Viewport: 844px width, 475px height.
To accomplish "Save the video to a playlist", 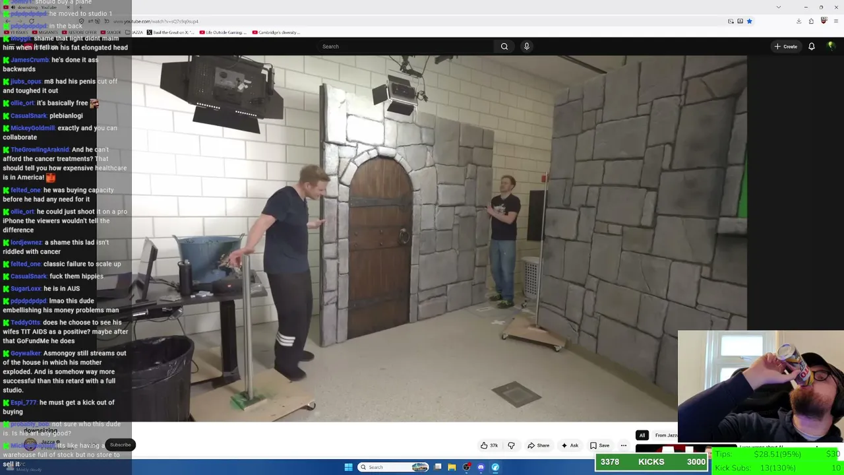I will (599, 445).
